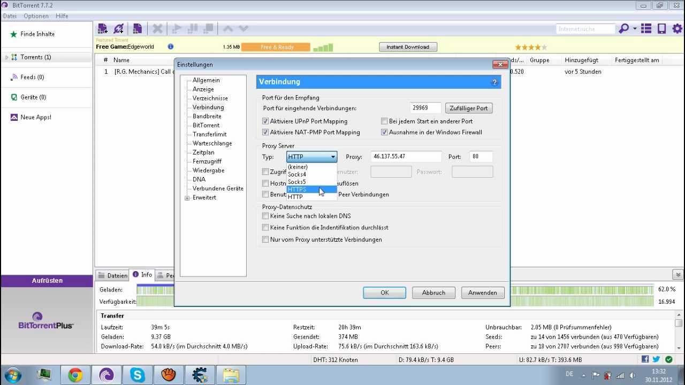Click the Add Torrent toolbar icon

102,29
